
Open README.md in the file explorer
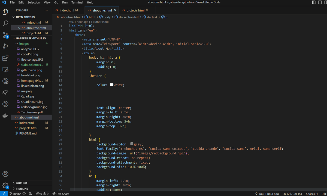28,133
